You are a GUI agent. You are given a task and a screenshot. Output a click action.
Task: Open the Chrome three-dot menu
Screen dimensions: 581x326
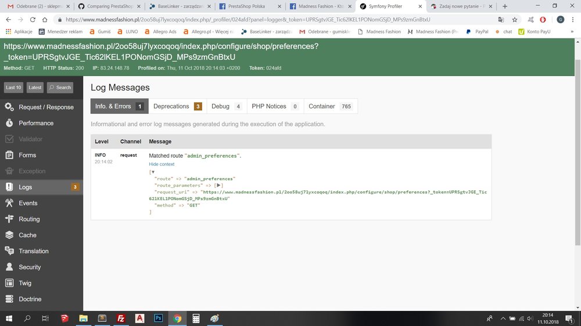573,20
